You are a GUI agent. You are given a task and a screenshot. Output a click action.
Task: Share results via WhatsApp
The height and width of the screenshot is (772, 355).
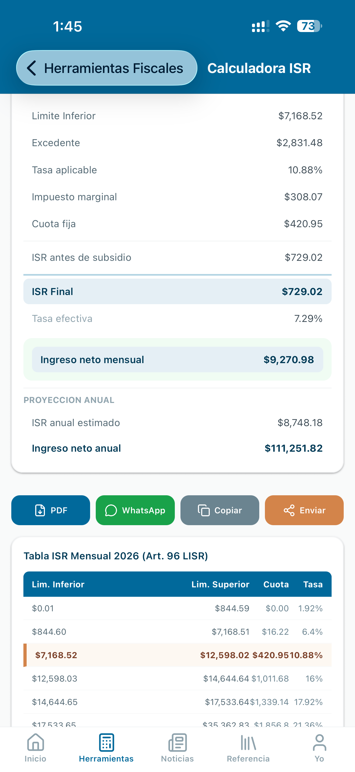tap(135, 510)
